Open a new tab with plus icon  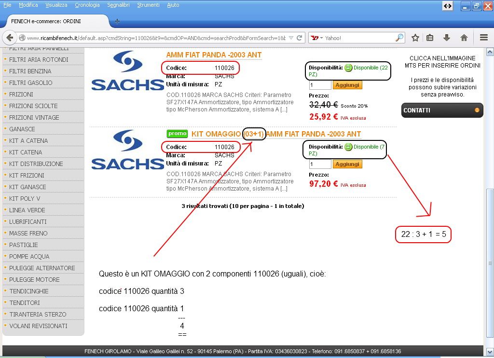pos(117,21)
